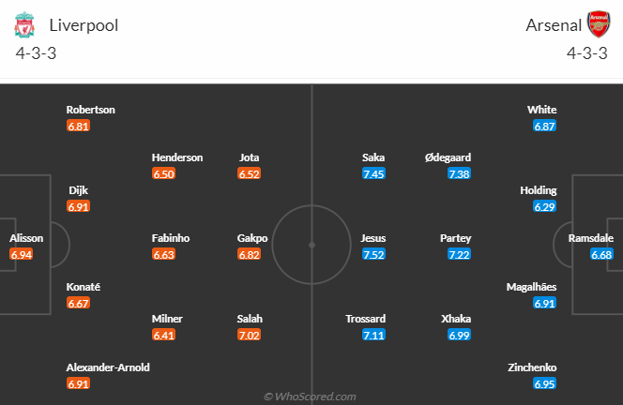Click on Robertson's name
Image resolution: width=623 pixels, height=405 pixels.
90,109
